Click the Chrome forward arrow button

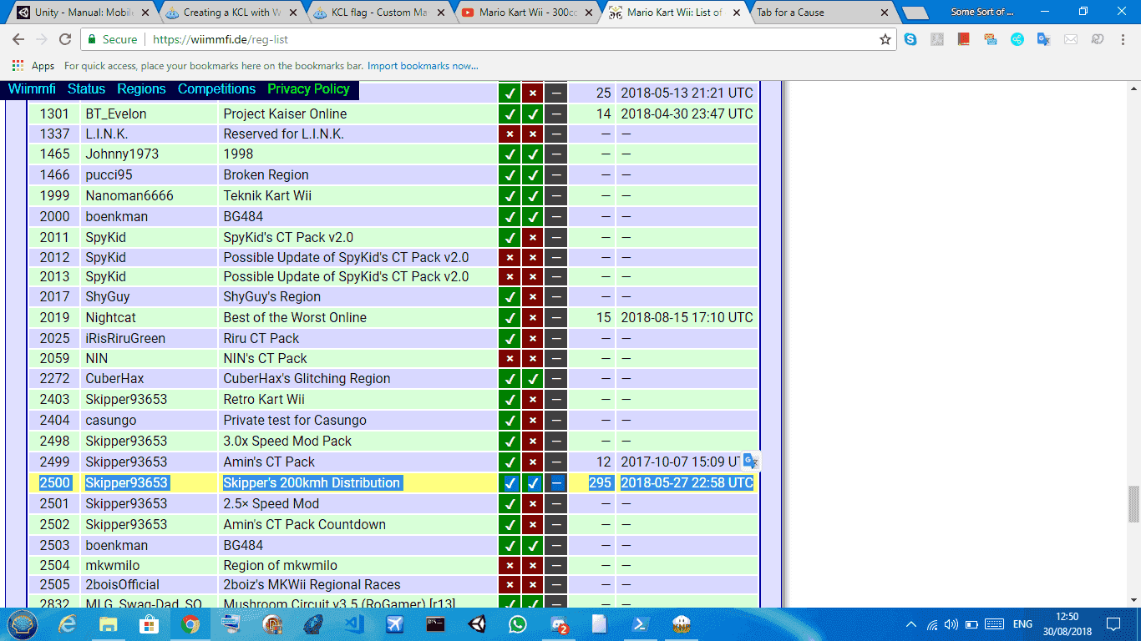coord(41,39)
